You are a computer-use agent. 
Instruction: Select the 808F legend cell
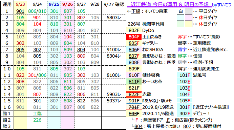pos(134,62)
